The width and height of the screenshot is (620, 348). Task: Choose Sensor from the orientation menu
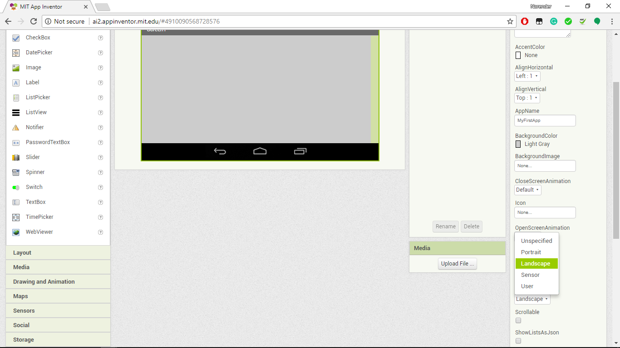[536, 275]
